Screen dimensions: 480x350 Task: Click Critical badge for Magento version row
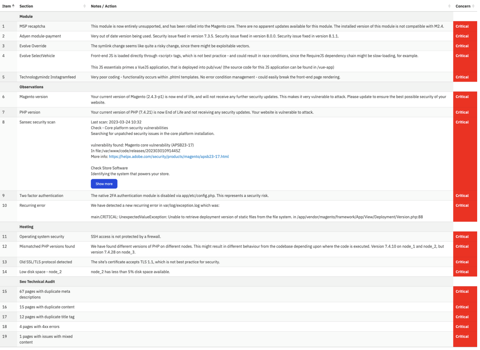click(x=465, y=99)
